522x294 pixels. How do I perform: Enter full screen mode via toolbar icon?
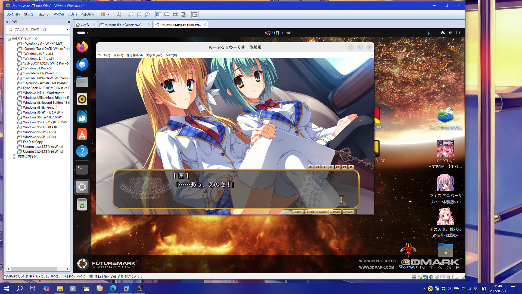tap(175, 14)
